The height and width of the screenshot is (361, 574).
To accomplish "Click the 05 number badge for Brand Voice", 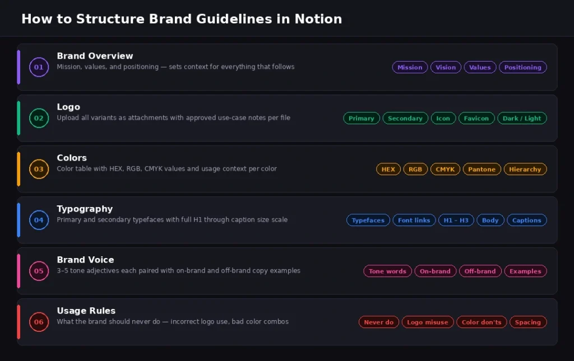I will tap(39, 271).
